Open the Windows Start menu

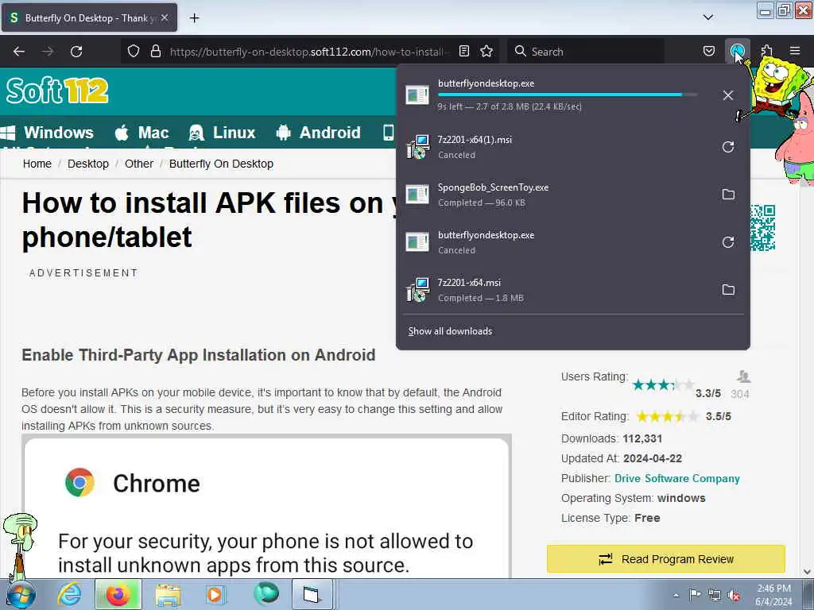(x=20, y=594)
